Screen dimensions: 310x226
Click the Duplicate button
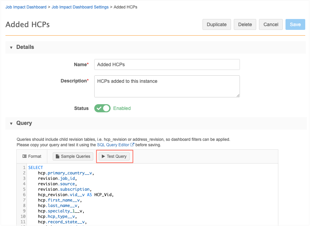[x=217, y=24]
